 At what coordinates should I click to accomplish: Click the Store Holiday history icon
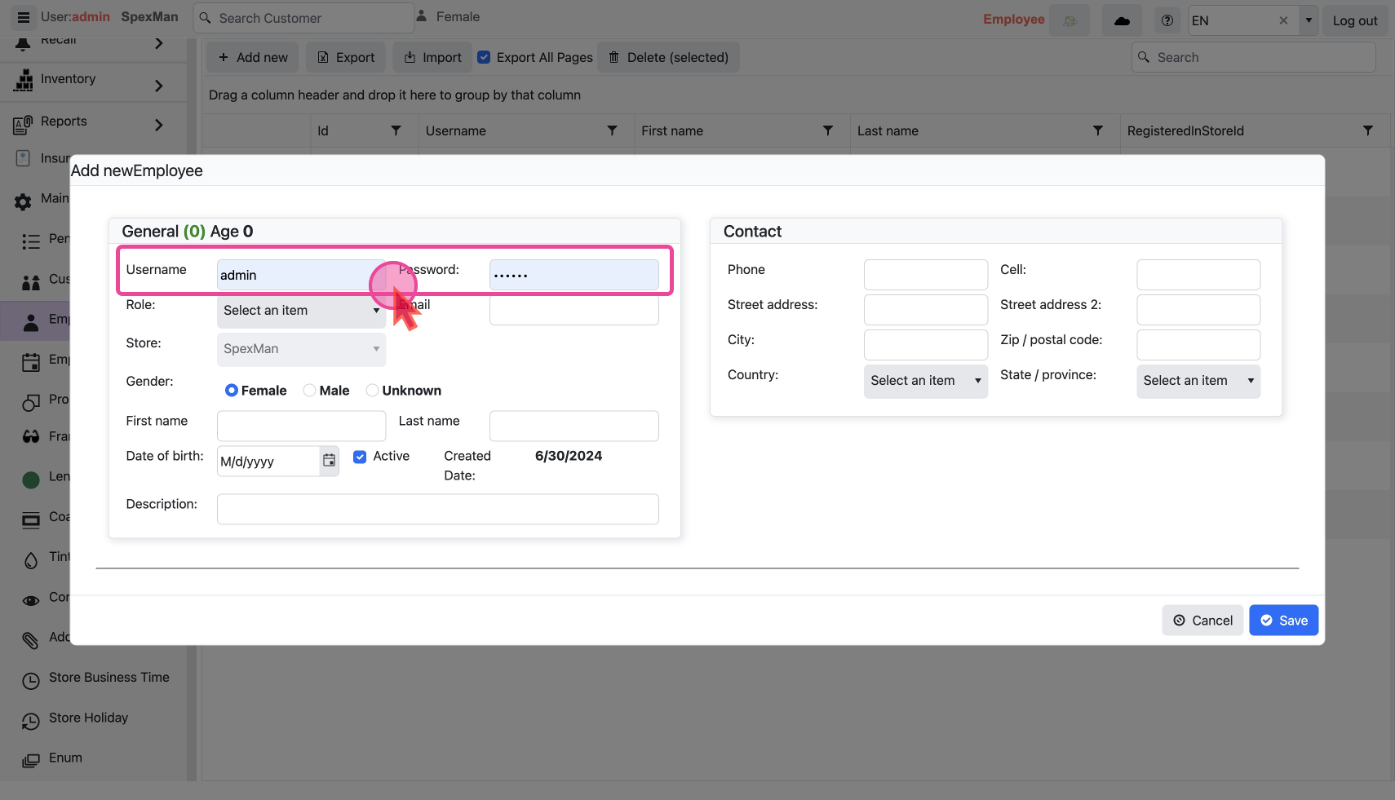pos(31,720)
